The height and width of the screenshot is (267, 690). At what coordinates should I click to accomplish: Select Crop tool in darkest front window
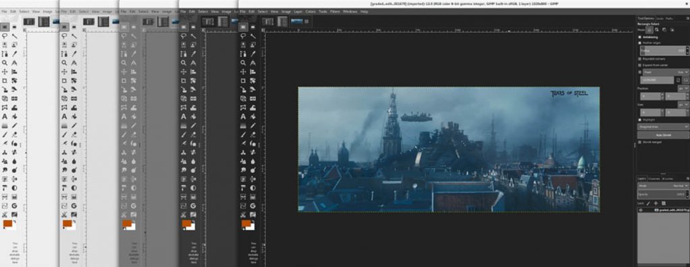tap(243, 81)
